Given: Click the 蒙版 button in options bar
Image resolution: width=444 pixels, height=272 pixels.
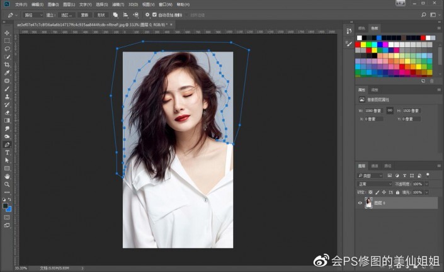Looking at the screenshot, I should point(84,14).
